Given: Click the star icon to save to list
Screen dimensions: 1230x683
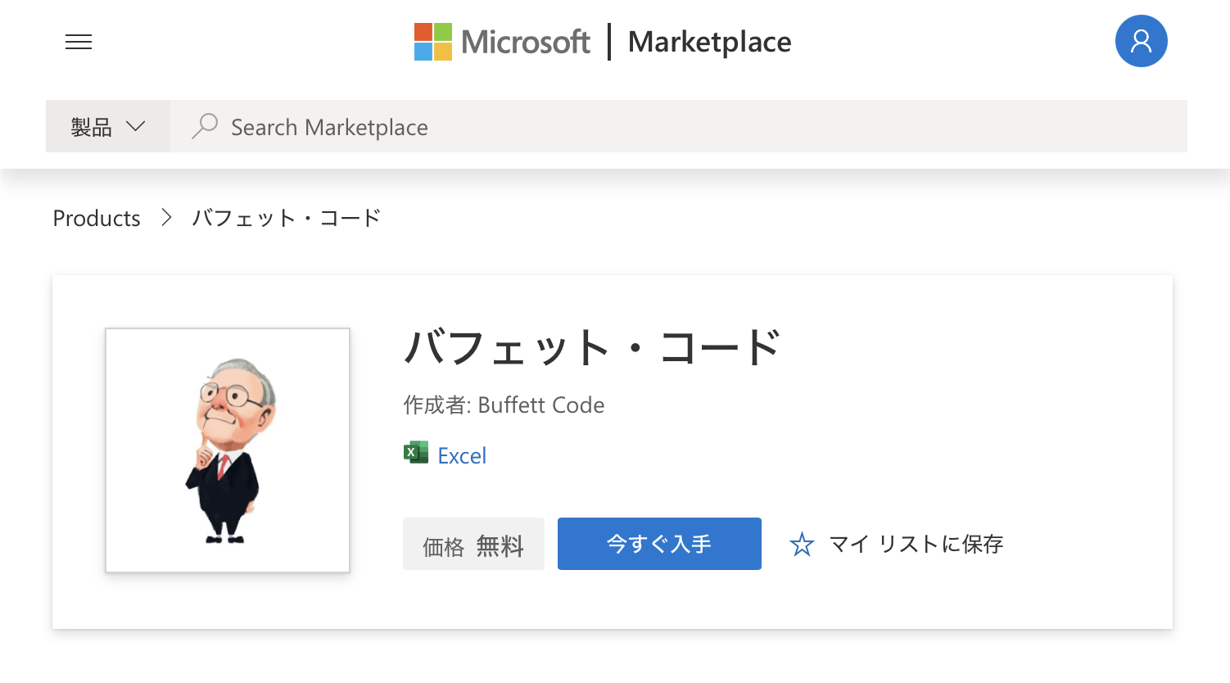Looking at the screenshot, I should click(x=802, y=543).
